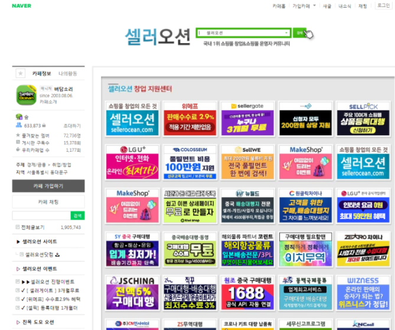Screen dimensions: 395x330
Task: Open the 동맥국제물류 banner
Action: pyautogui.click(x=305, y=293)
